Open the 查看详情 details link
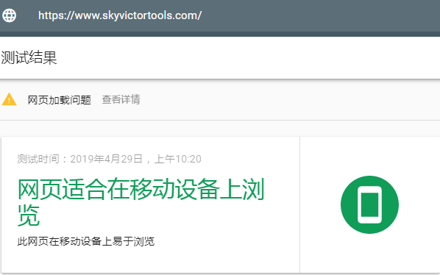Image resolution: width=440 pixels, height=275 pixels. click(121, 99)
